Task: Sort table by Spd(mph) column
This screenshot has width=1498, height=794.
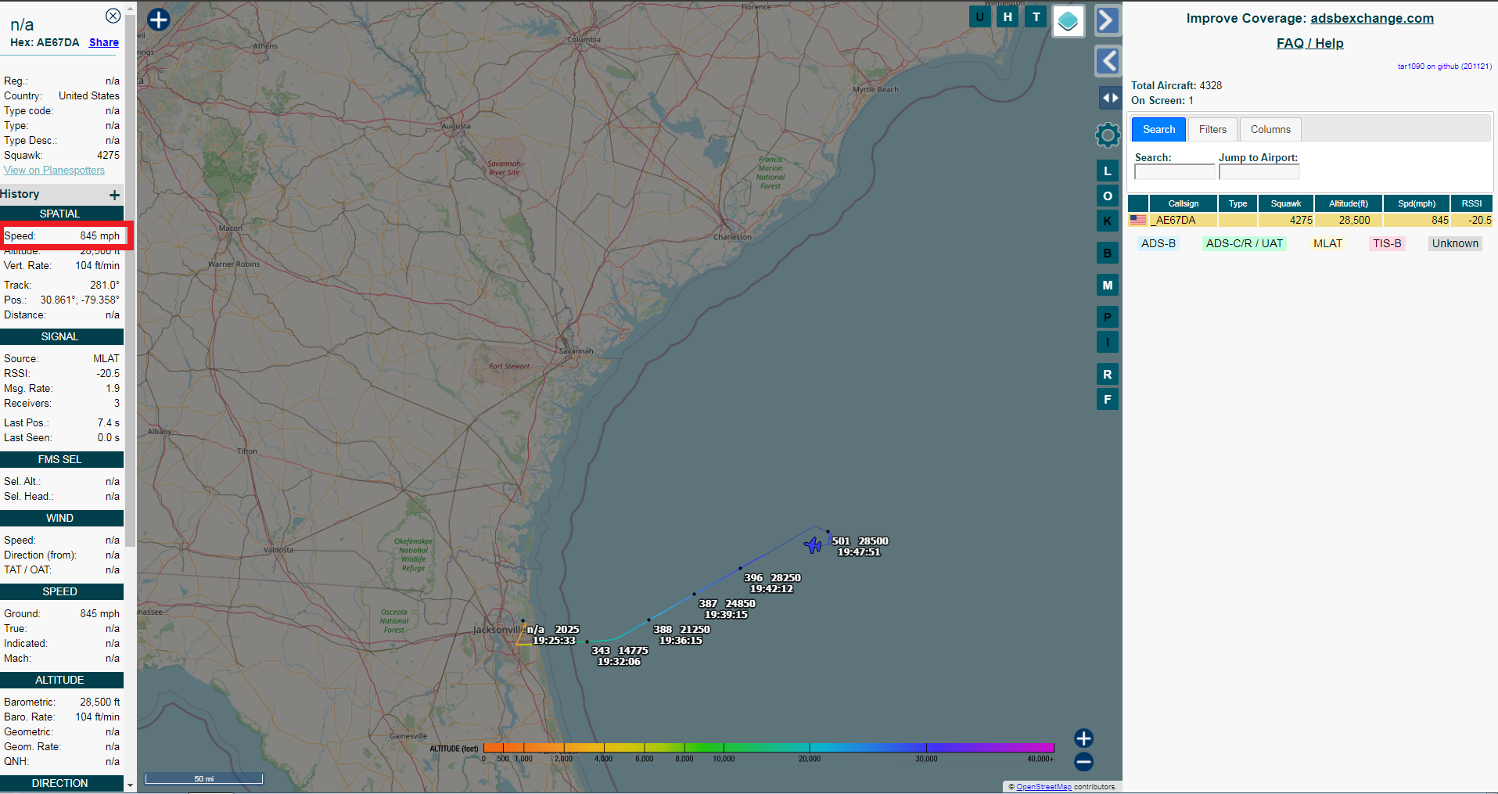Action: click(x=1417, y=203)
